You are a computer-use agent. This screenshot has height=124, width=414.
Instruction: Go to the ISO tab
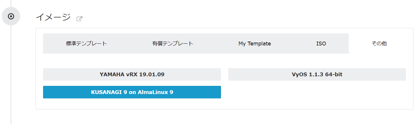[x=321, y=44]
